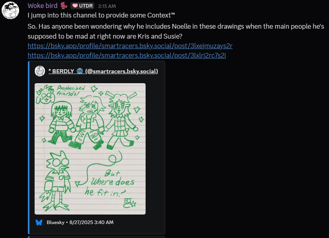
Task: Click the message paragraph mentioning Noelle
Action: [x=175, y=31]
